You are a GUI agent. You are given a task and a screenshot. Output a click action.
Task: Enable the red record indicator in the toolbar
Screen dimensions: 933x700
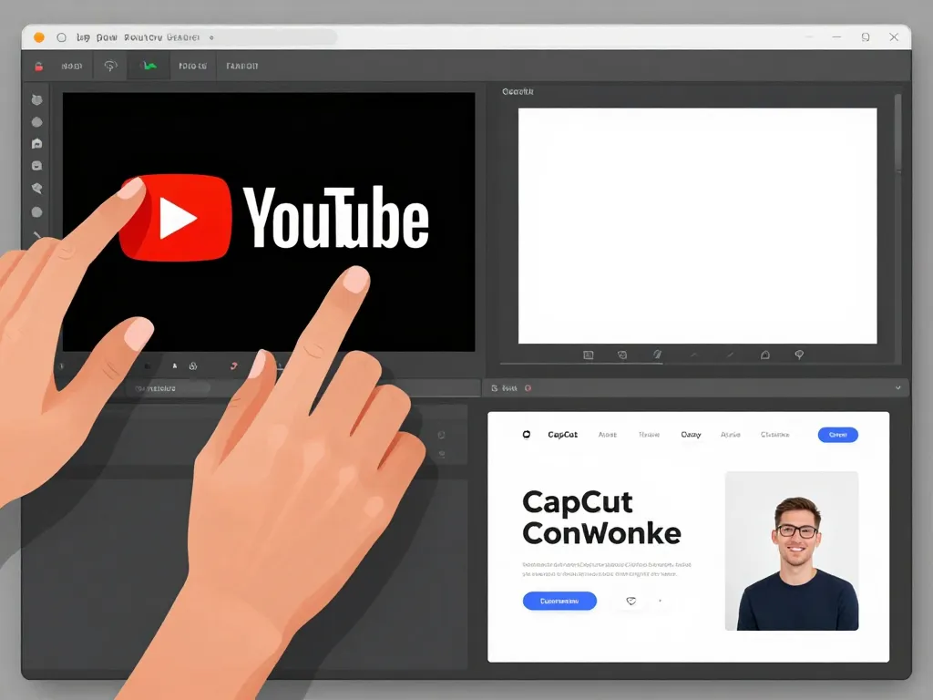point(36,64)
